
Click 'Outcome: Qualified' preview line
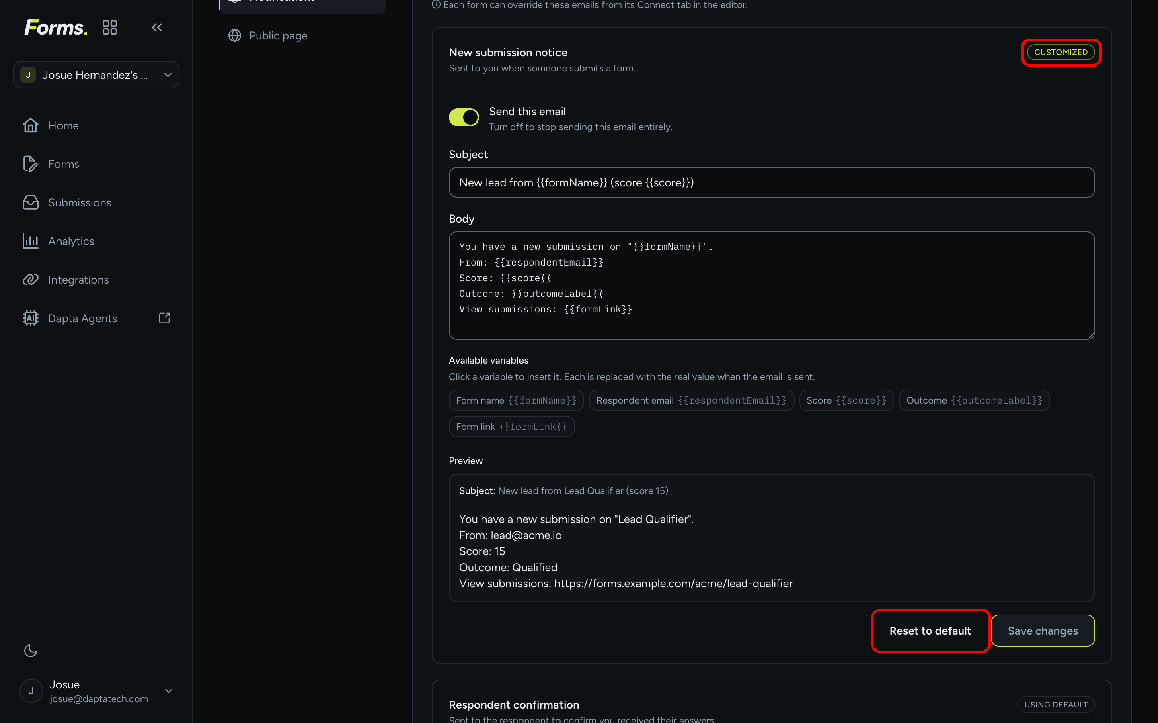(508, 567)
